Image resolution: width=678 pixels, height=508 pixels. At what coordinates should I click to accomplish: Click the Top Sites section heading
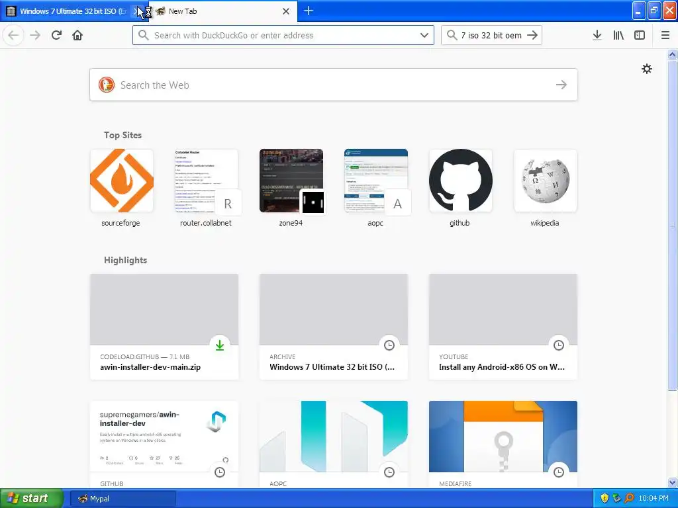pyautogui.click(x=122, y=135)
